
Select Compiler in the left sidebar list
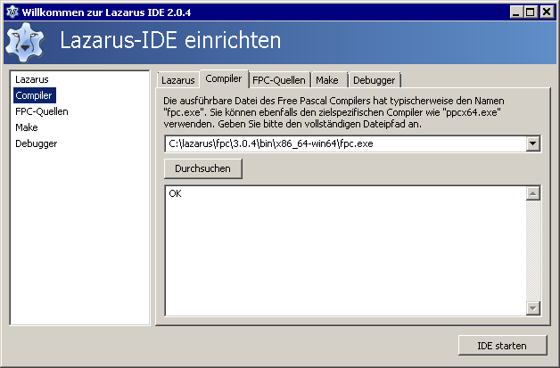coord(34,95)
